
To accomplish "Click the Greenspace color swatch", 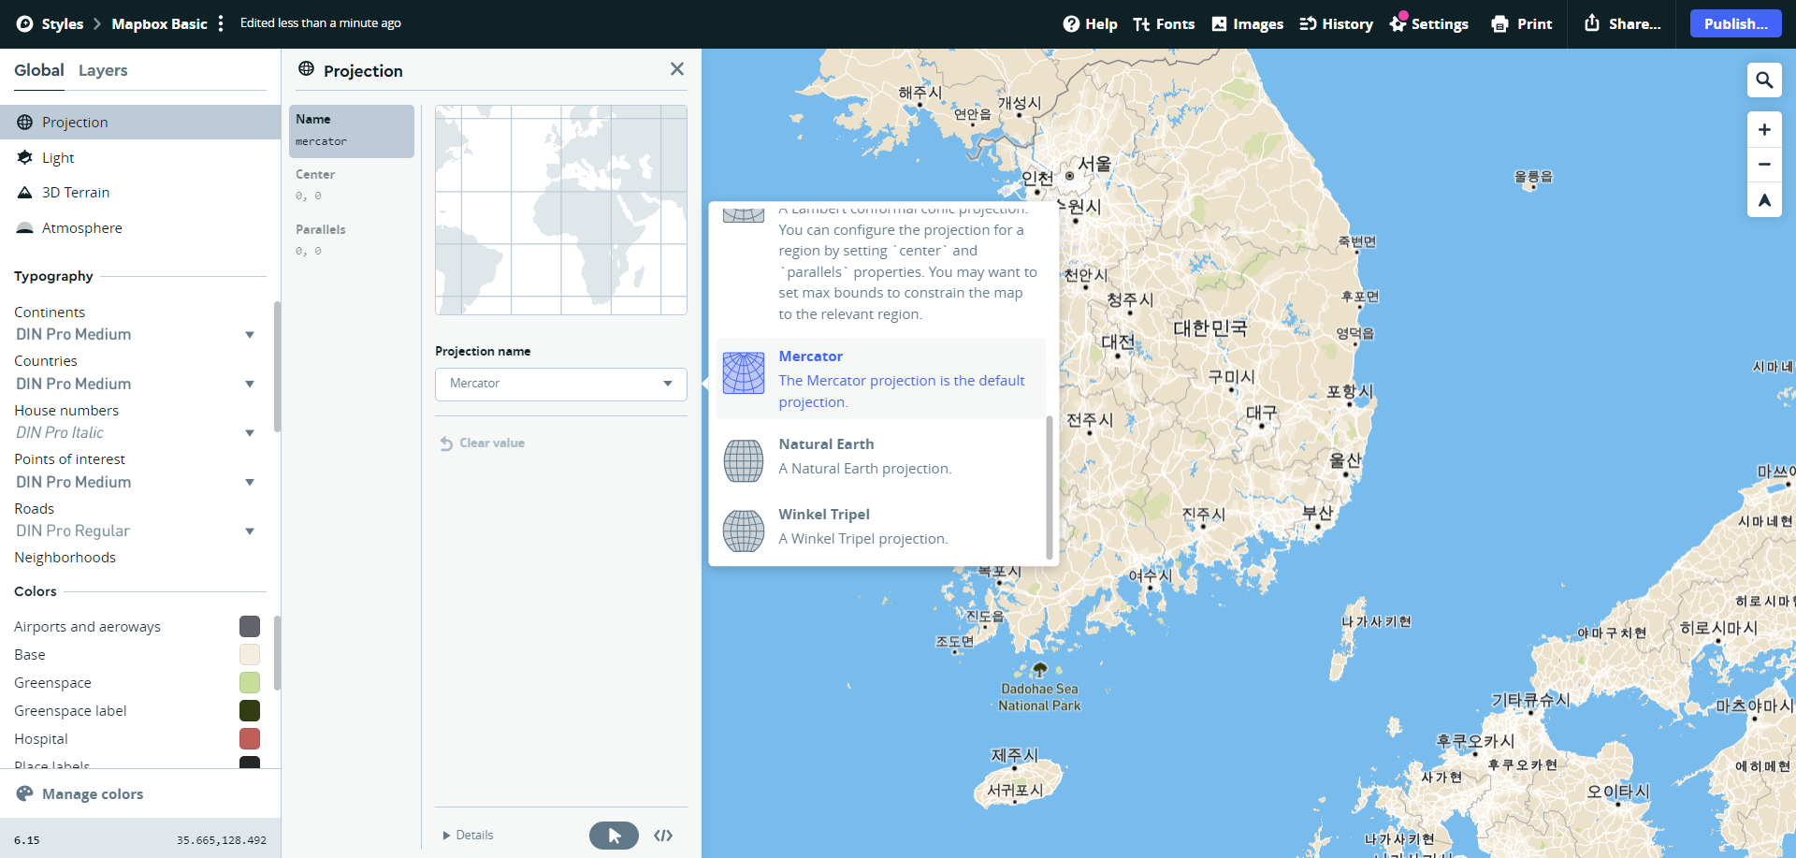I will click(x=250, y=683).
